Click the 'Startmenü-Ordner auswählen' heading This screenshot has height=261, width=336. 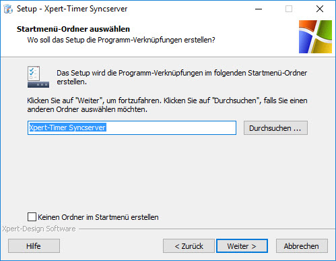(x=73, y=29)
